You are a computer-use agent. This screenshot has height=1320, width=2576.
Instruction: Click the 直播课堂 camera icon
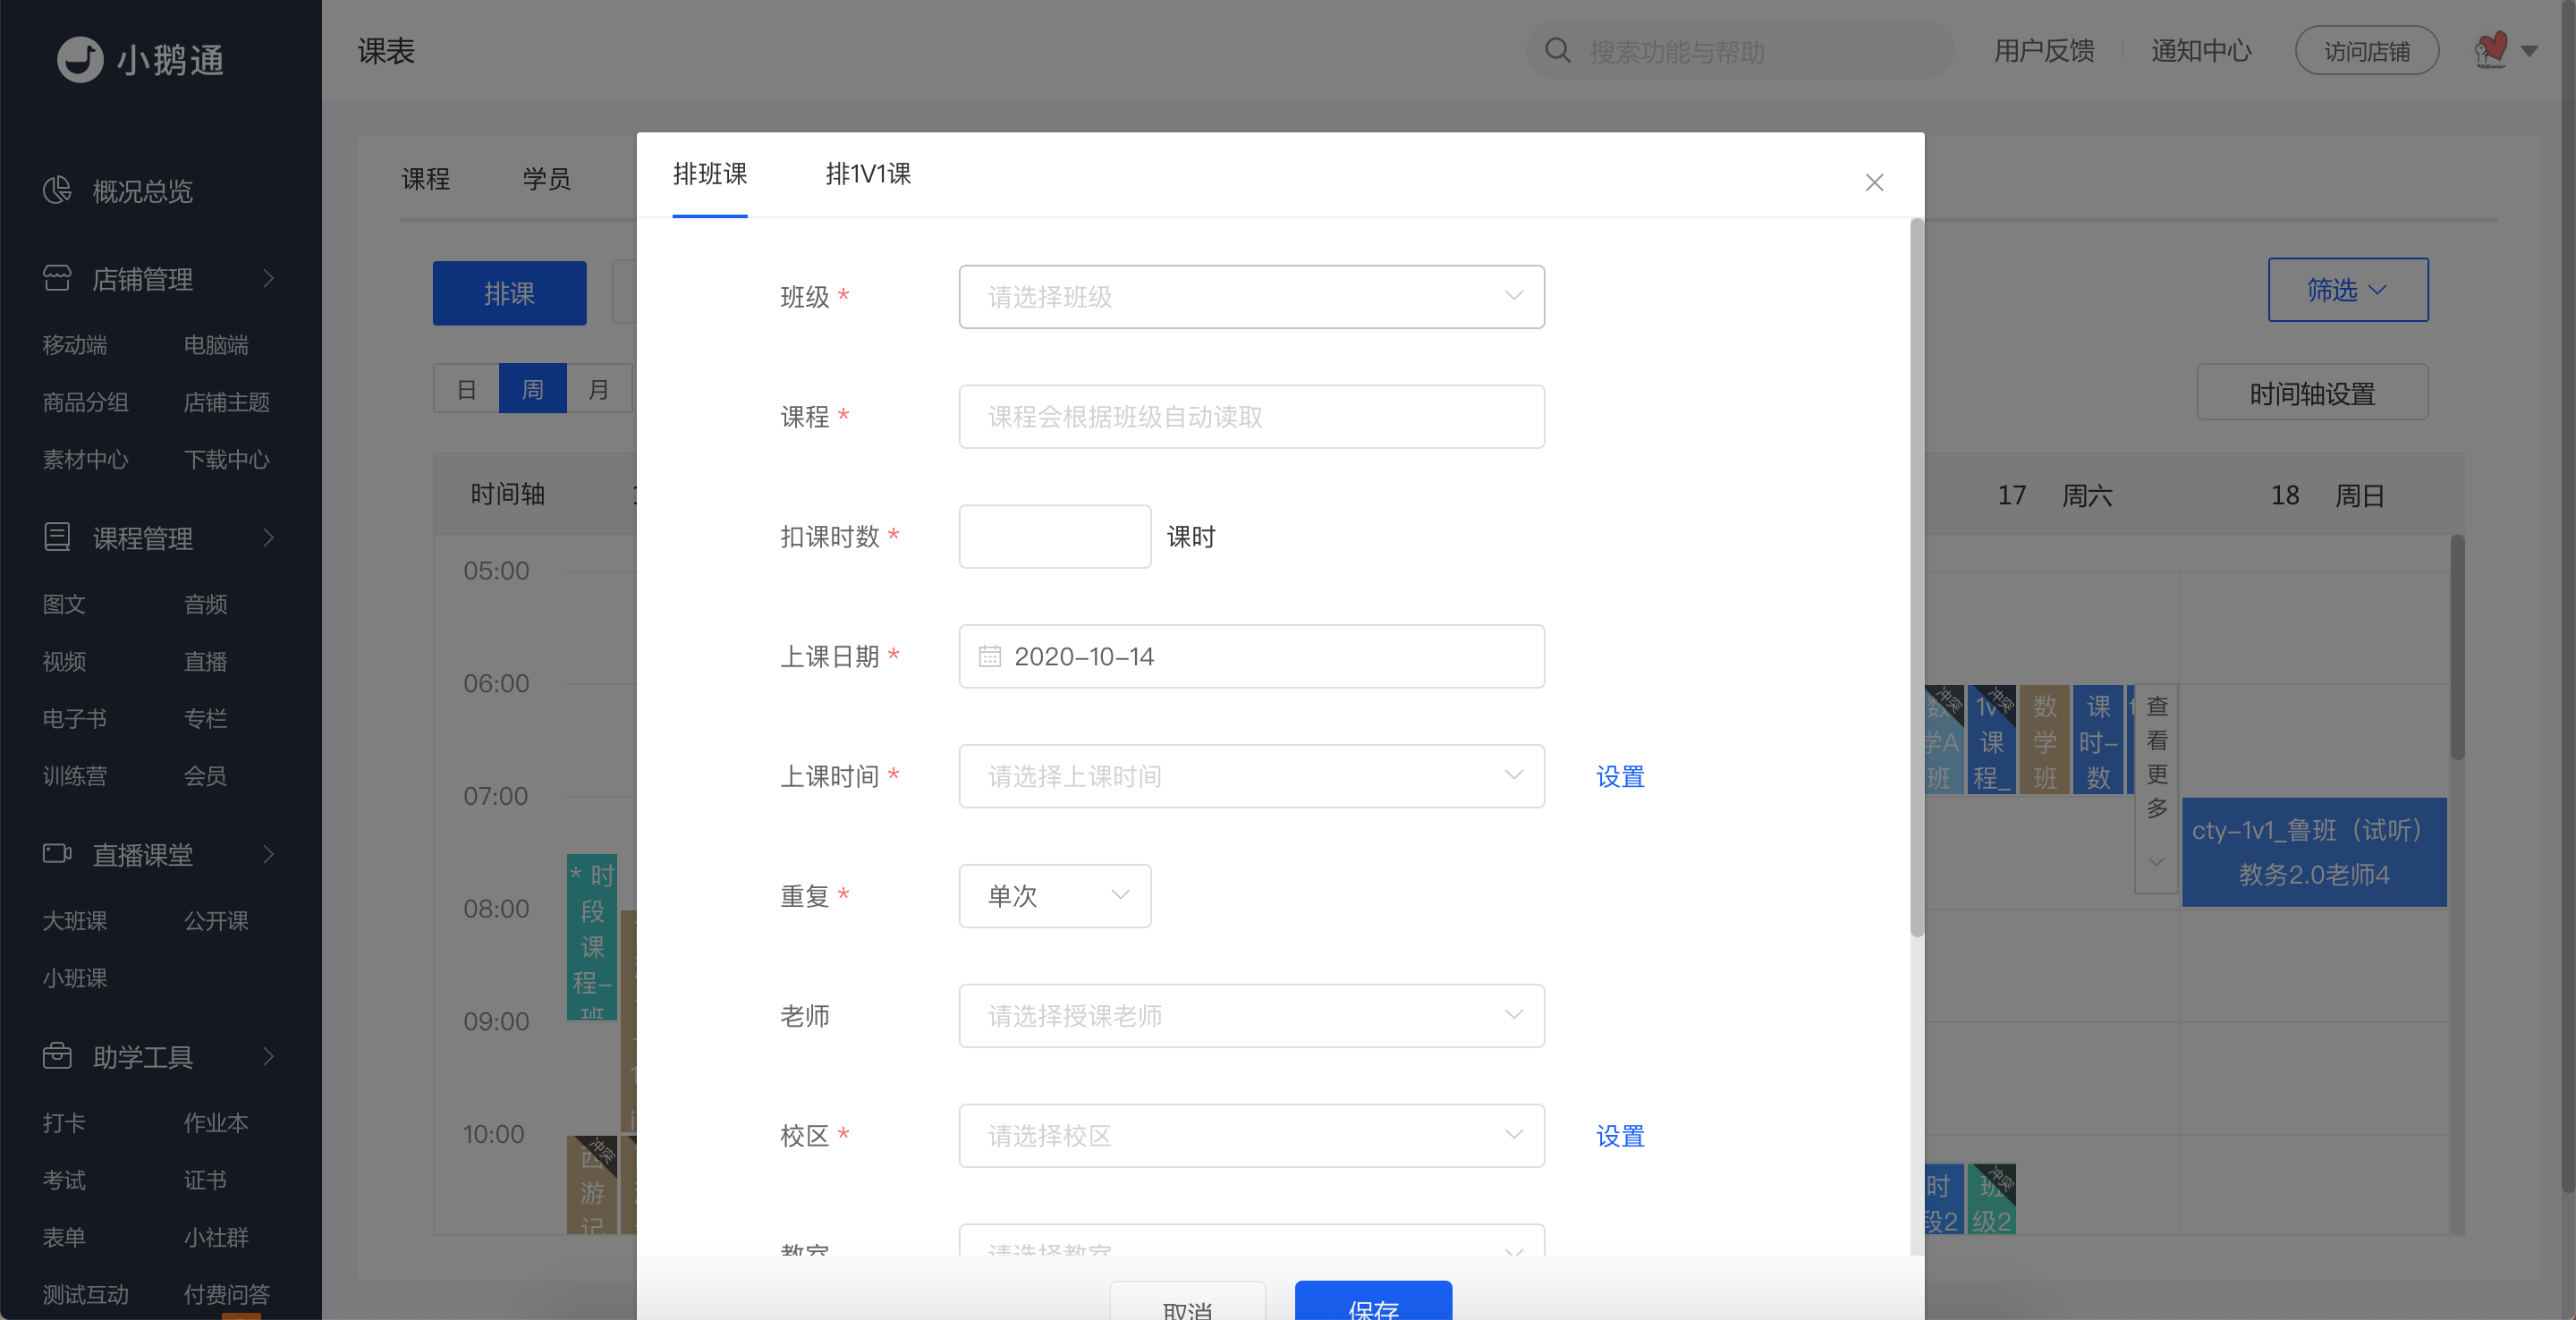(x=57, y=854)
